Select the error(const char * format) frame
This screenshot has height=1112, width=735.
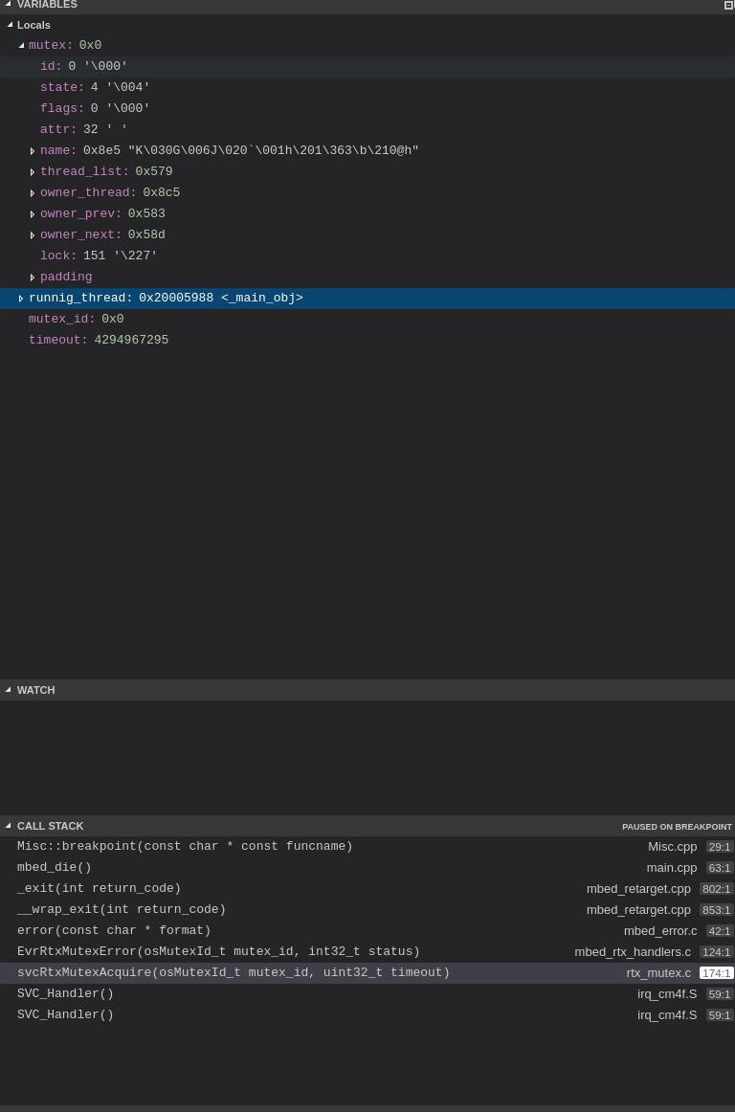[x=367, y=930]
